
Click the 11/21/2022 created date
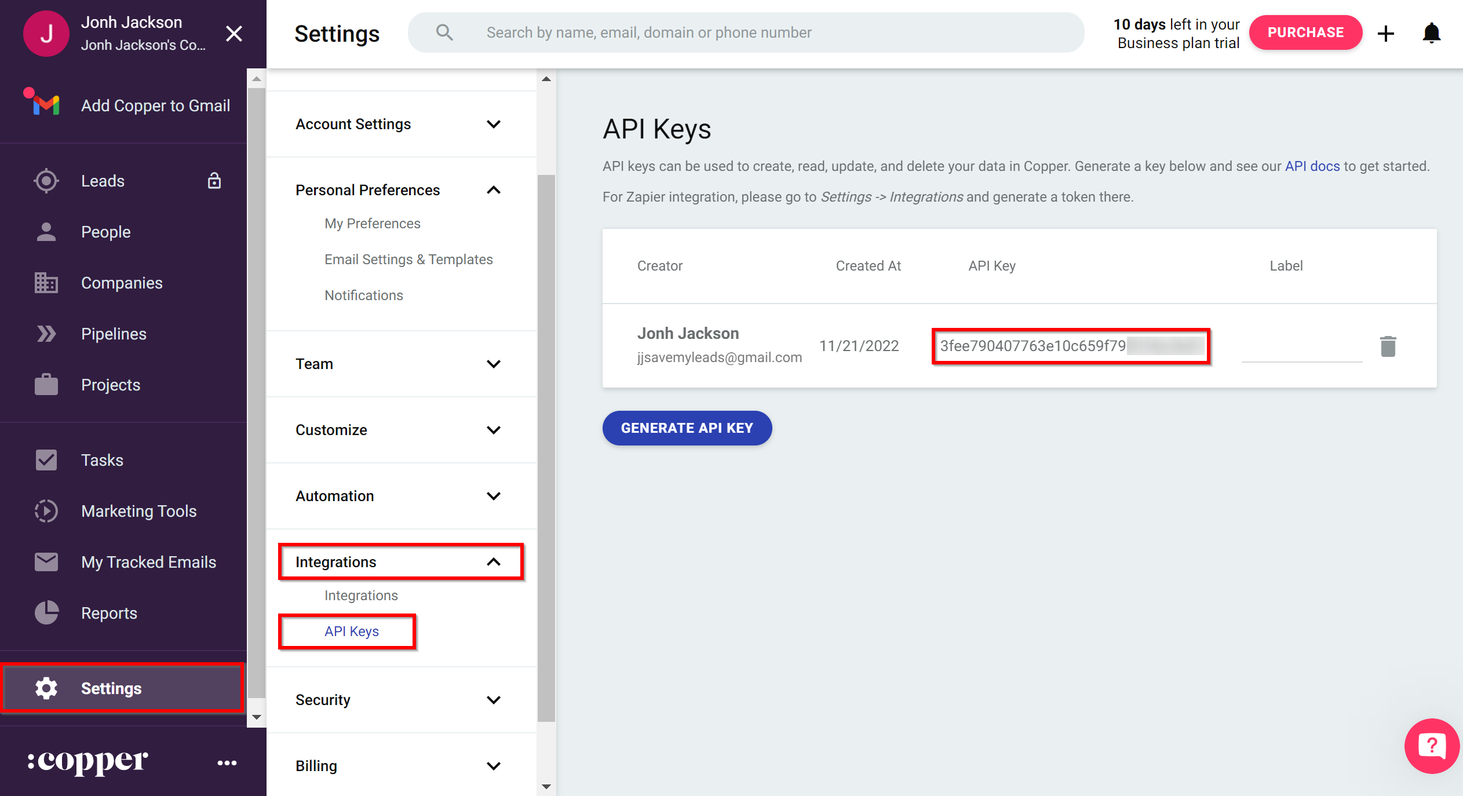pos(859,346)
